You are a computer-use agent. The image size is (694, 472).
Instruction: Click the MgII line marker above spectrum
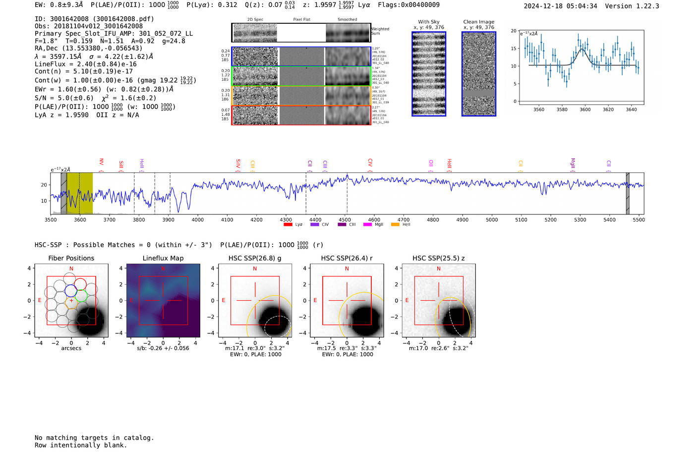[x=573, y=162]
